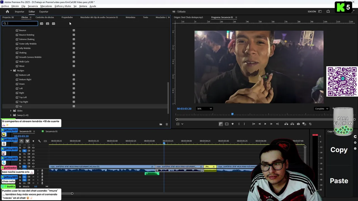Viewport: 358px width, 201px height.
Task: Solo audio track A4
Action: 38,180
